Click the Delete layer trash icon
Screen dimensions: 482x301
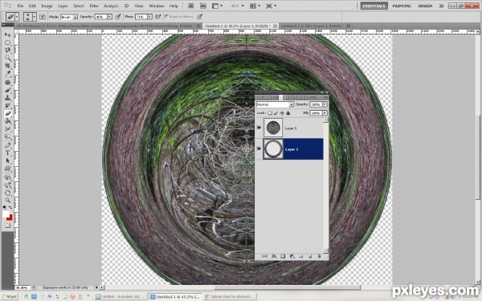[x=319, y=256]
